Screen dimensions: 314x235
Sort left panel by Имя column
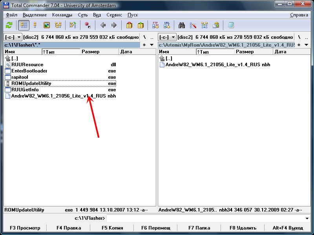23,52
